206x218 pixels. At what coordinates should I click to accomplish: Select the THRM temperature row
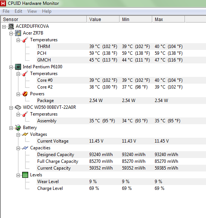click(121, 47)
